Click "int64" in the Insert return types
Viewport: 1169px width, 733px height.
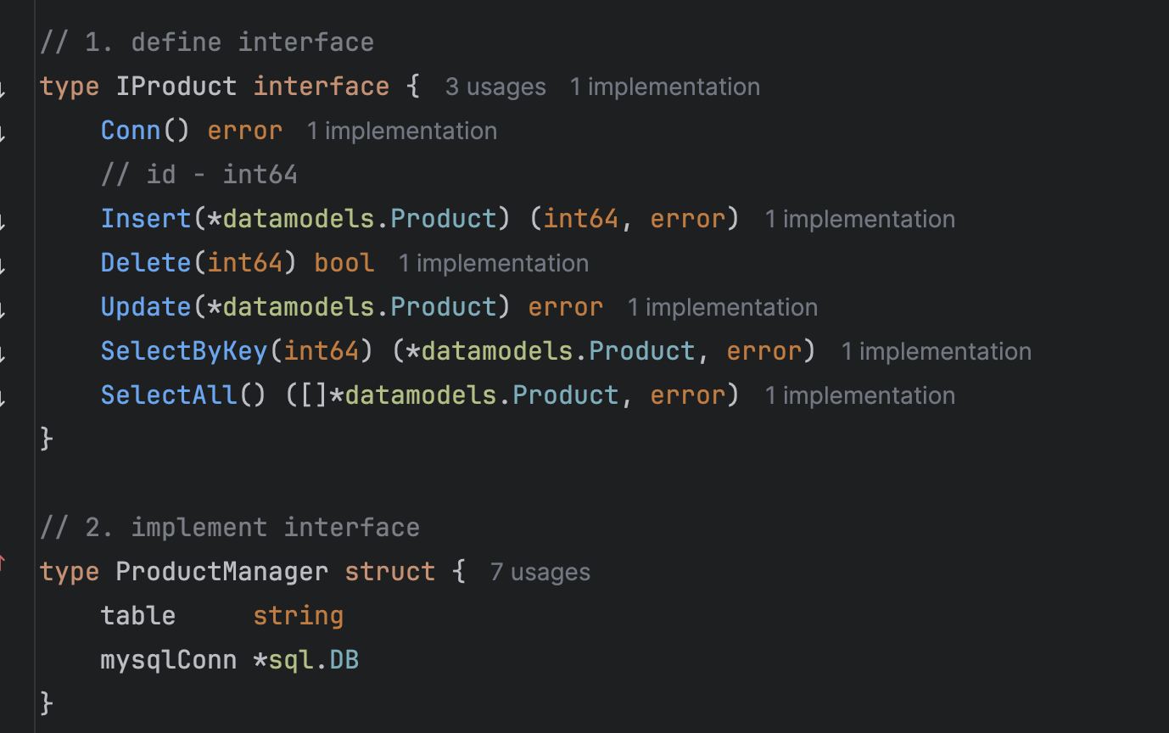[x=581, y=219]
